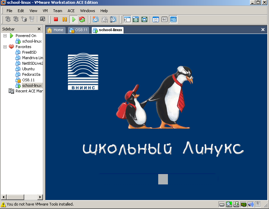Click the first ACE package toolbar icon
The image size is (269, 209).
coord(8,19)
